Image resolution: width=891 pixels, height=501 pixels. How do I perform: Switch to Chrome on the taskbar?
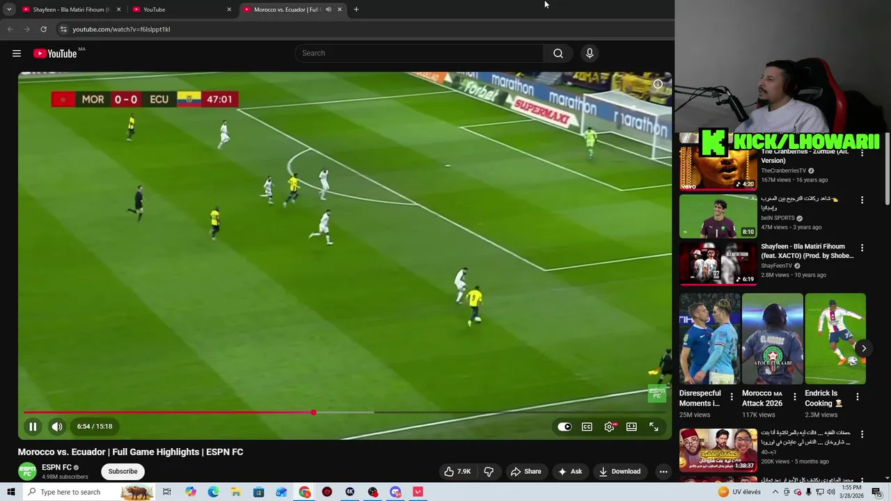click(x=305, y=492)
